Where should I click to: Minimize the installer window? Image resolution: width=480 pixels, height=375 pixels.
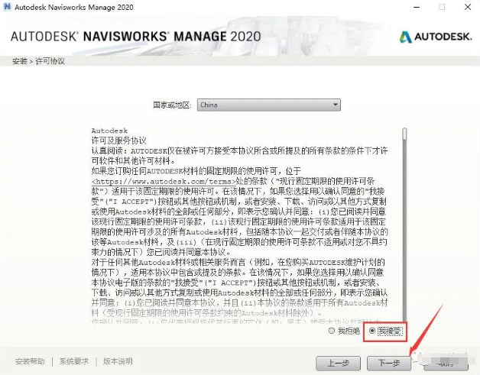[417, 7]
